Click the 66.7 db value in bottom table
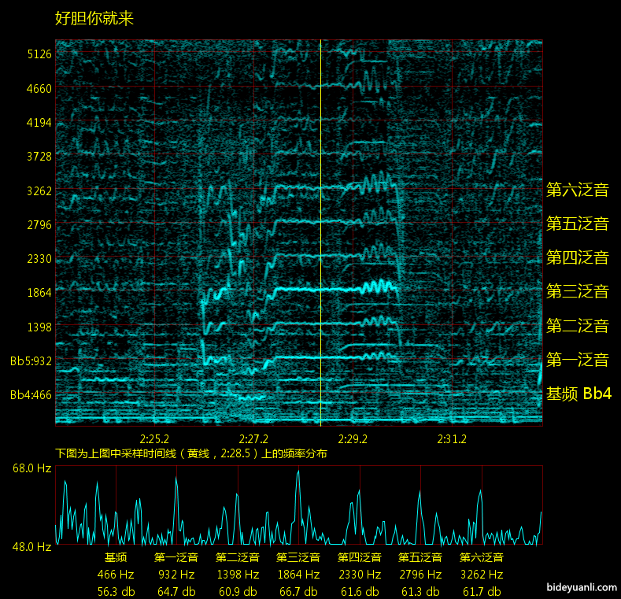This screenshot has height=599, width=621. click(x=298, y=591)
